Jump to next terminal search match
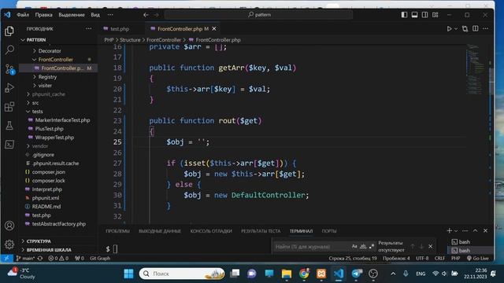 pos(421,246)
